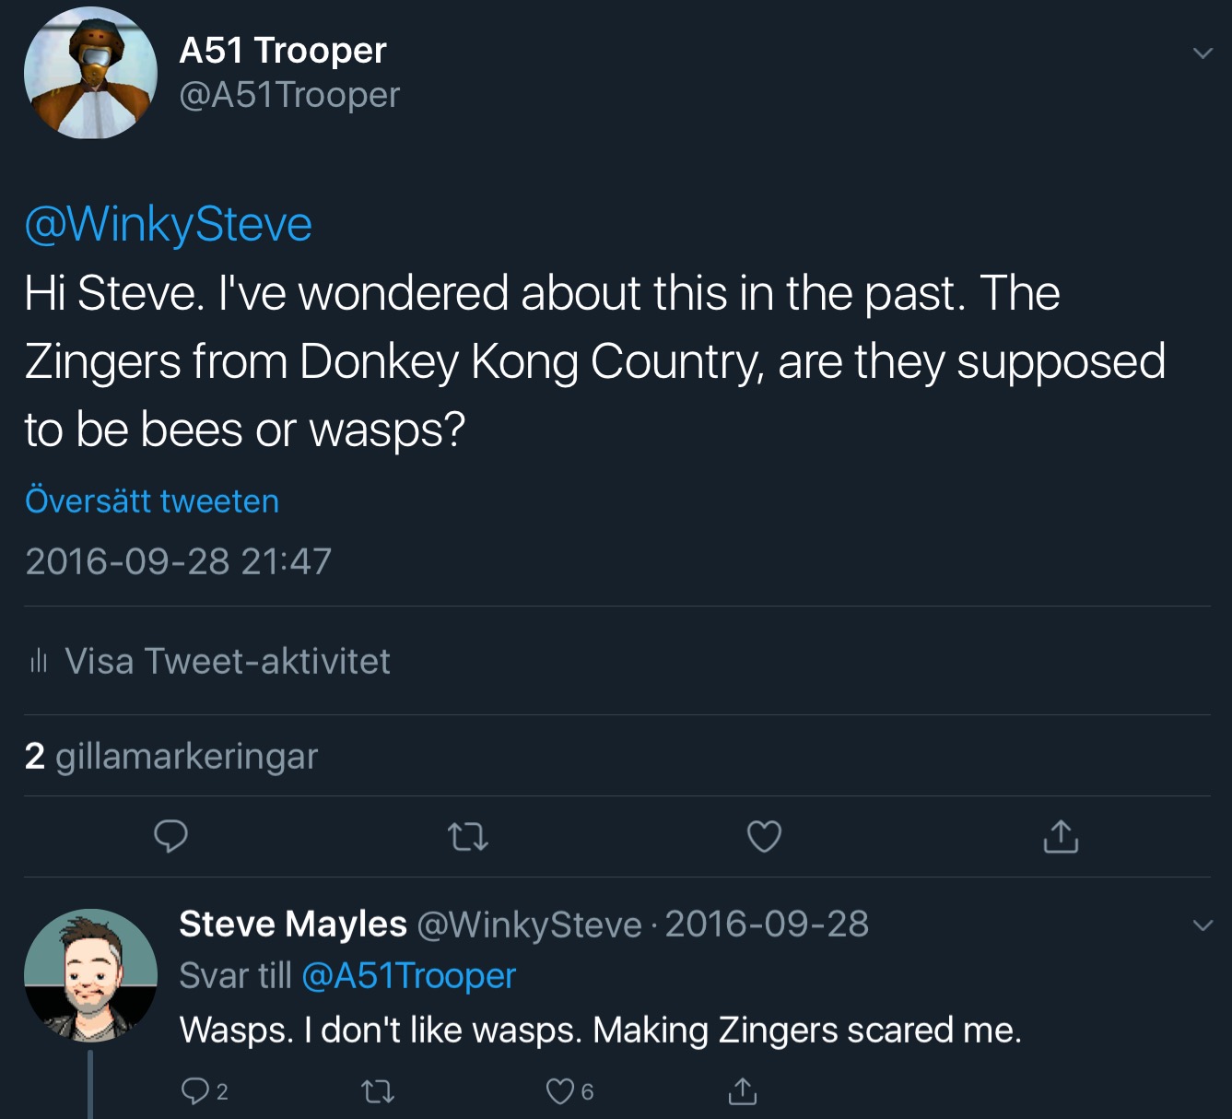Reply to Steve Mayles' wasps answer
Screen dimensions: 1232x1119
pos(194,1091)
